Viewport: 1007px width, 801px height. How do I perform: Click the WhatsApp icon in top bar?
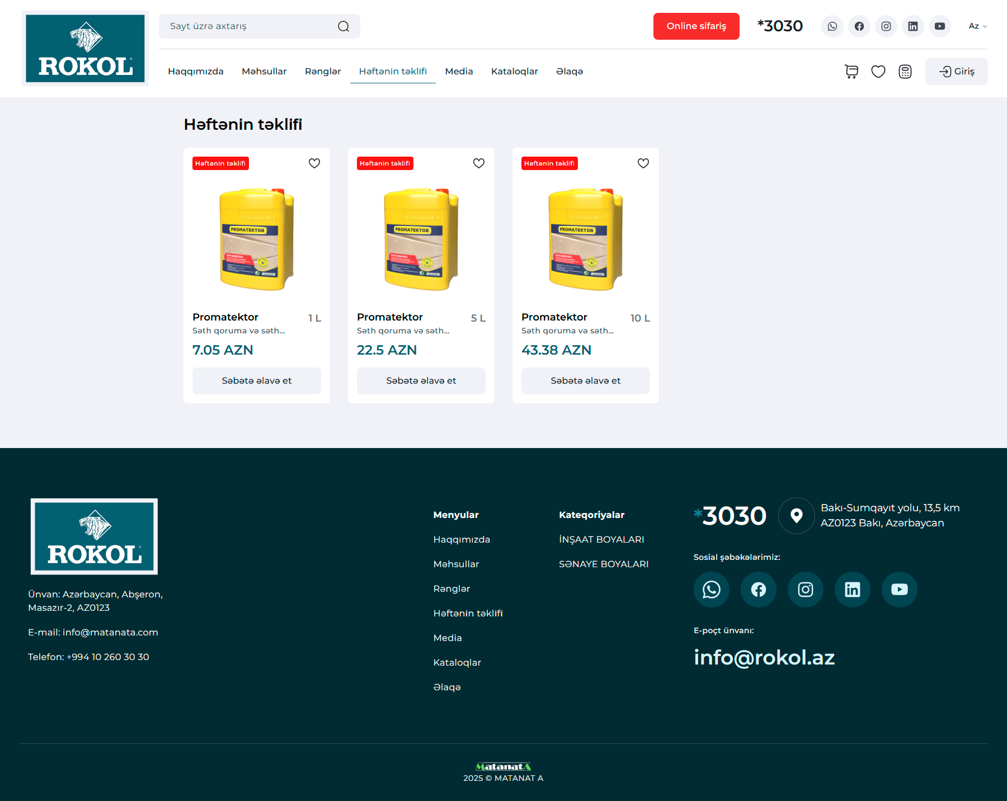[832, 26]
